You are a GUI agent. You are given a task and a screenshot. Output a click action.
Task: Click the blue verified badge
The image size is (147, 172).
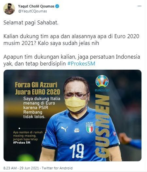coord(57,6)
